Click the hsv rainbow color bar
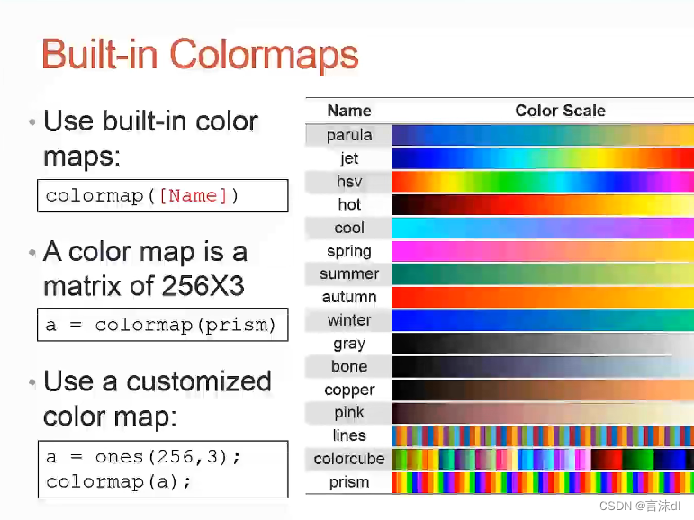Screen dimensions: 694x520 click(x=542, y=182)
